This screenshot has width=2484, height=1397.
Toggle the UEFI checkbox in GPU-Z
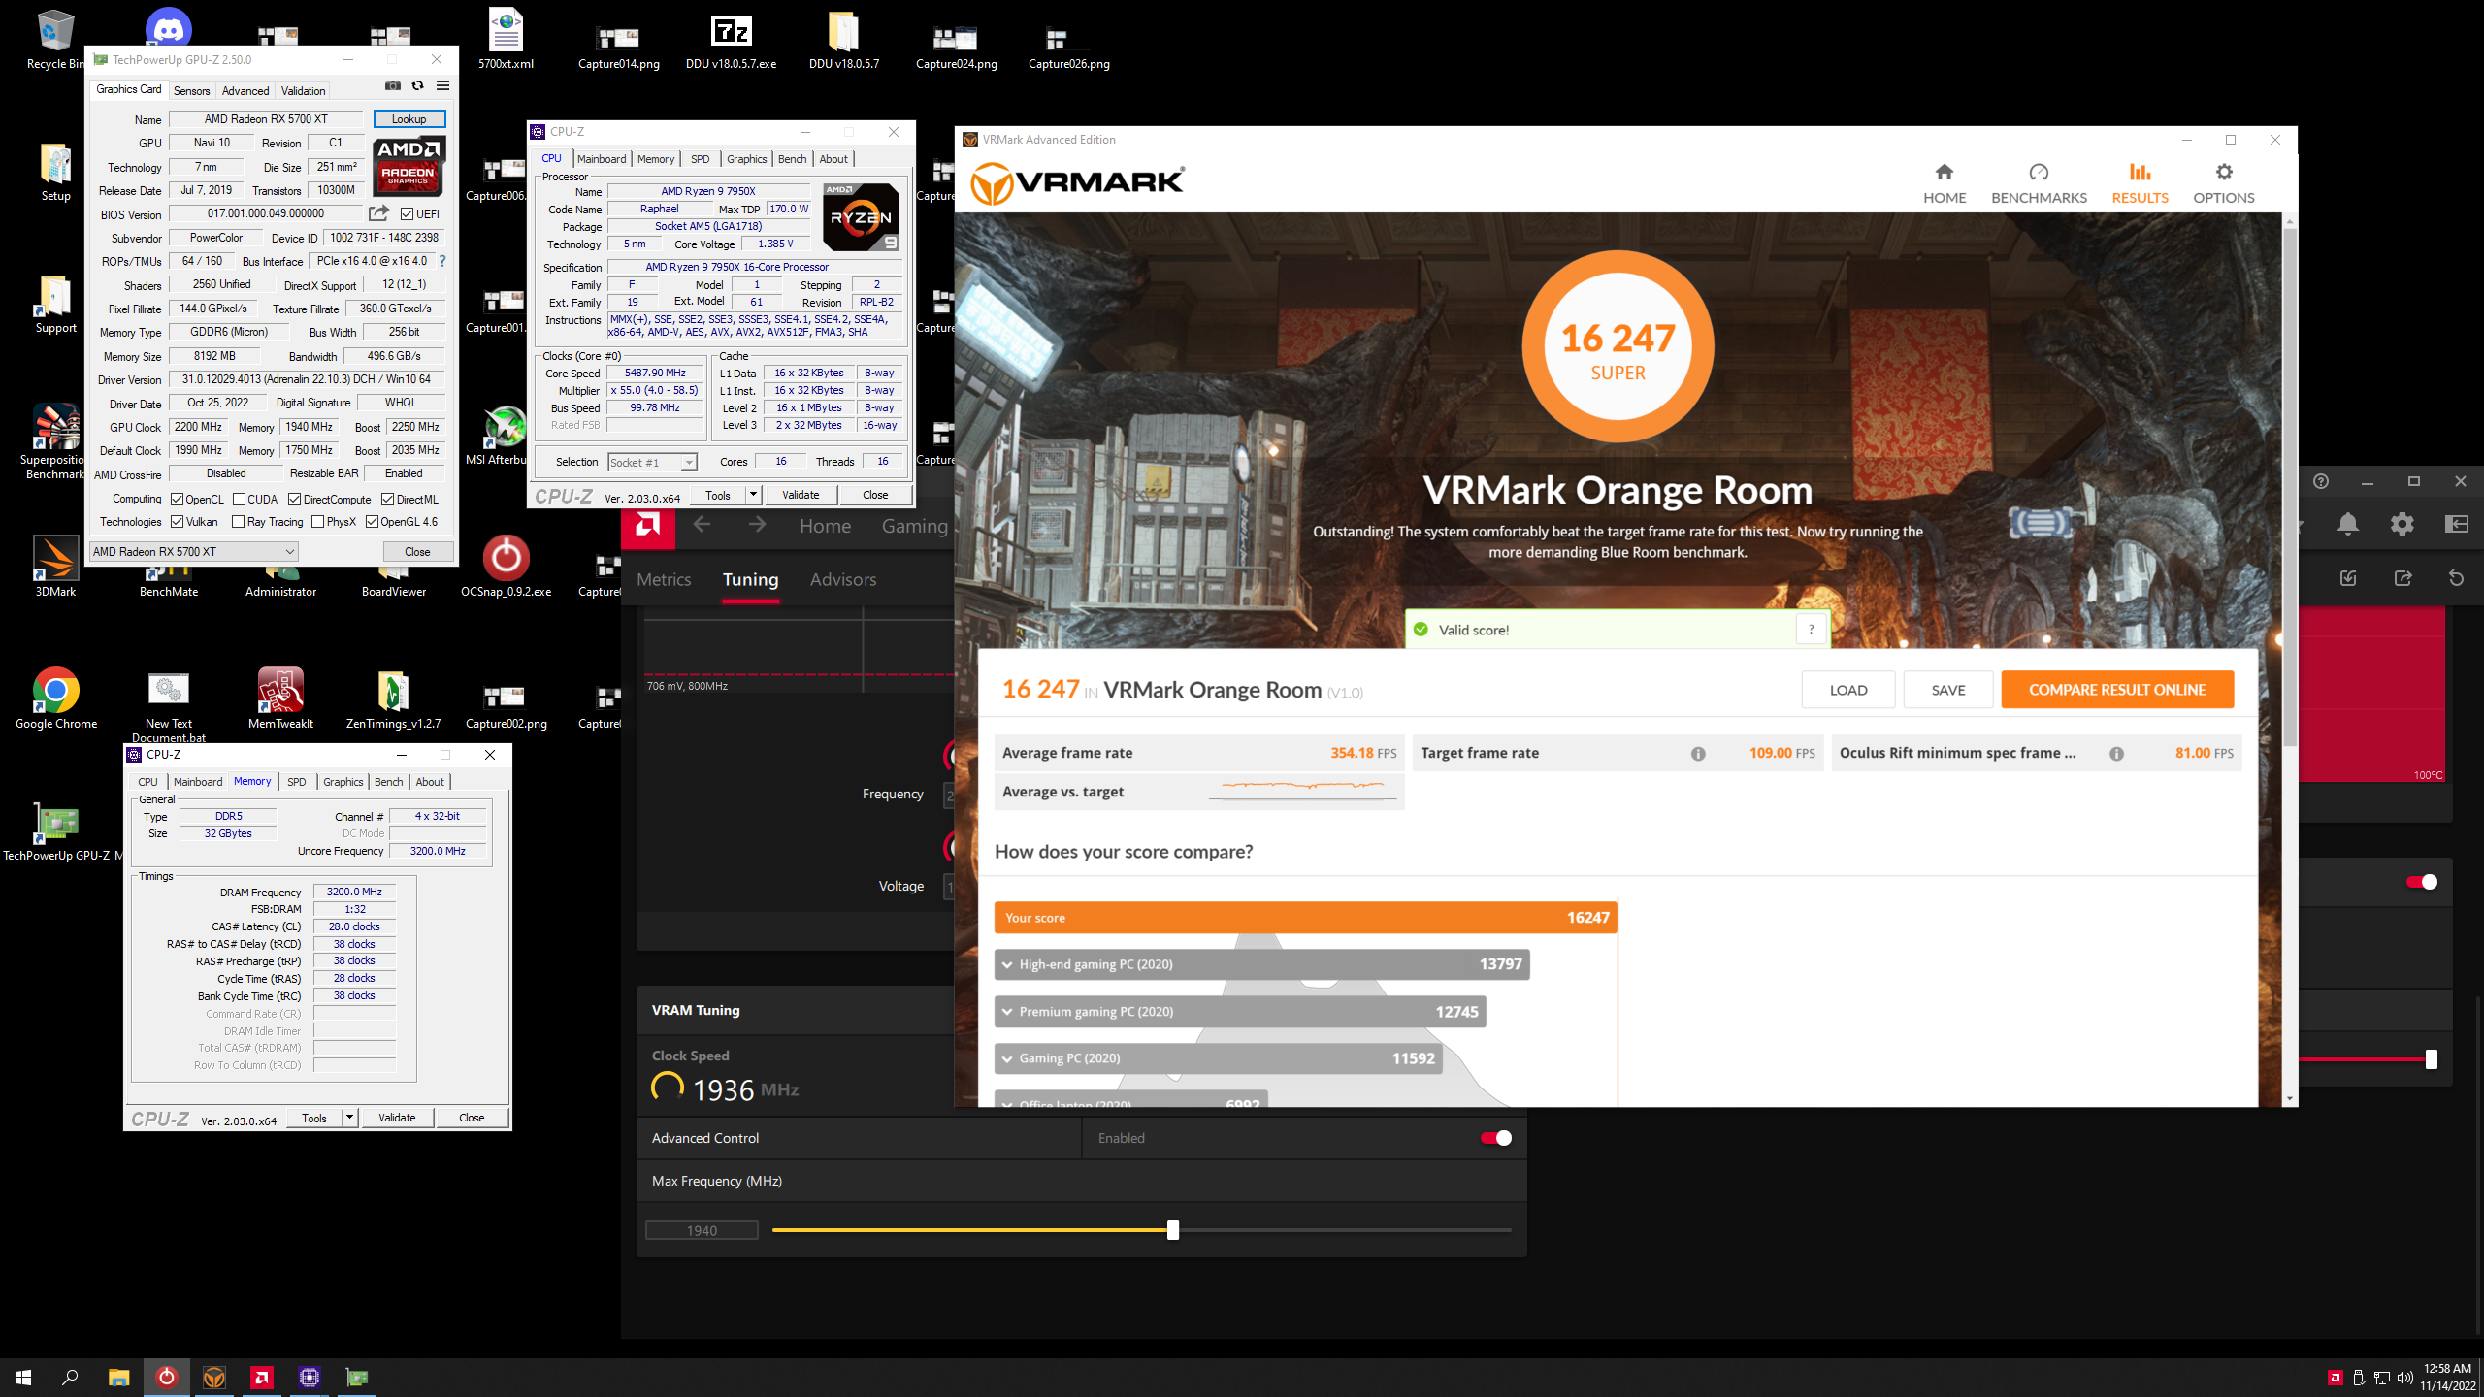[x=408, y=214]
